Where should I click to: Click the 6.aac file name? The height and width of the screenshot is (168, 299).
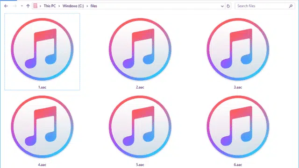click(238, 165)
